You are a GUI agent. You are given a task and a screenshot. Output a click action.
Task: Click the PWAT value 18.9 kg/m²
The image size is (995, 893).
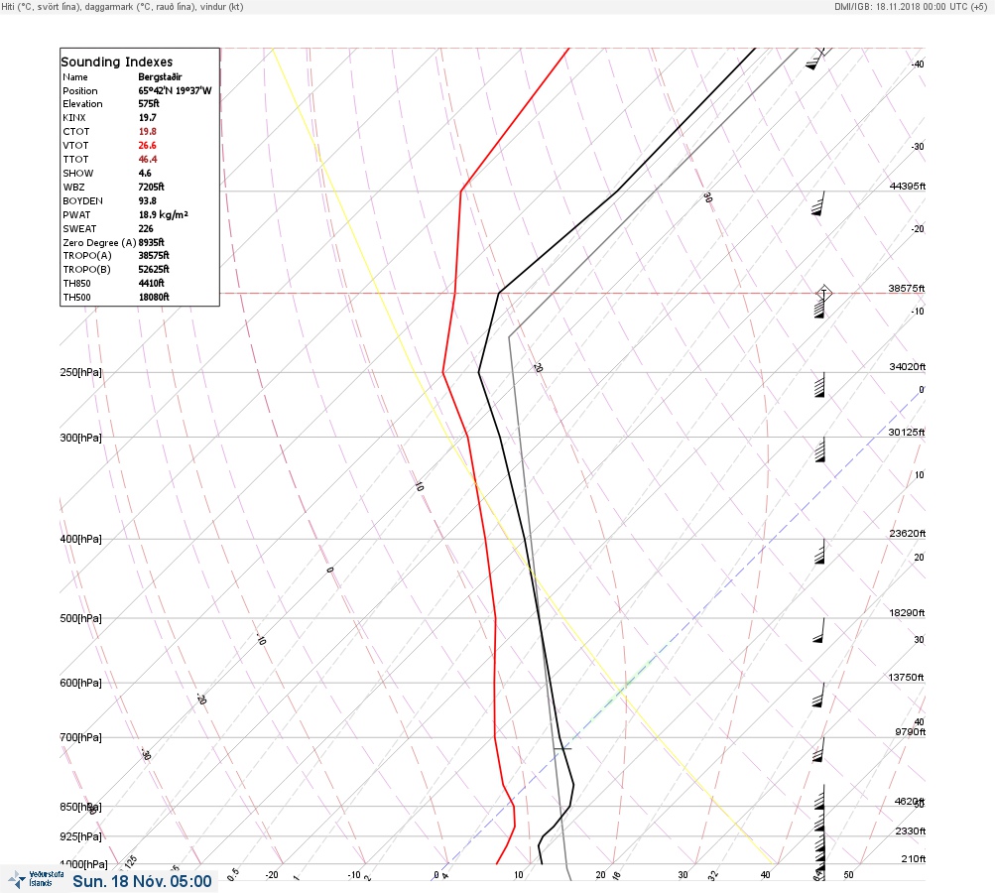click(163, 214)
